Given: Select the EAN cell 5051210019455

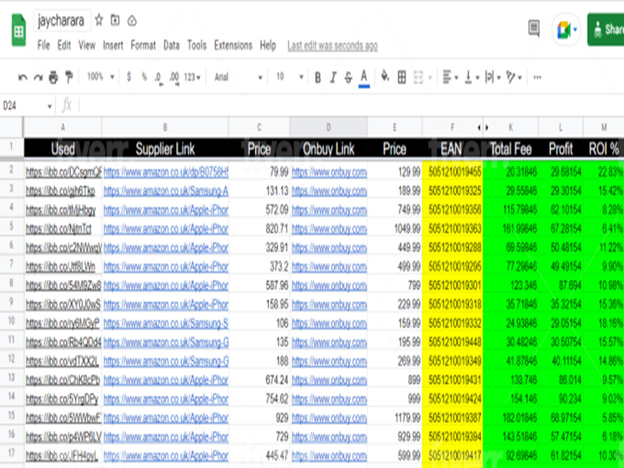Looking at the screenshot, I should (452, 172).
